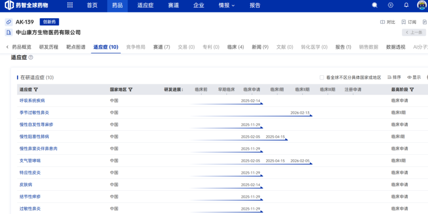Click the 创新药 tag badge
This screenshot has height=214, width=428.
pos(50,22)
